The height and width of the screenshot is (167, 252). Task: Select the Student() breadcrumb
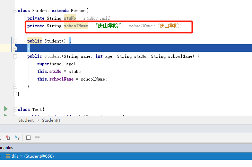(51, 120)
